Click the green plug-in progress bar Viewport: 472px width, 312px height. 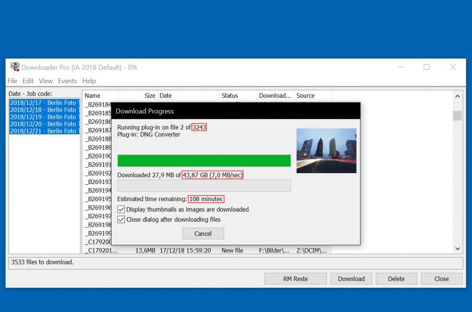(204, 160)
